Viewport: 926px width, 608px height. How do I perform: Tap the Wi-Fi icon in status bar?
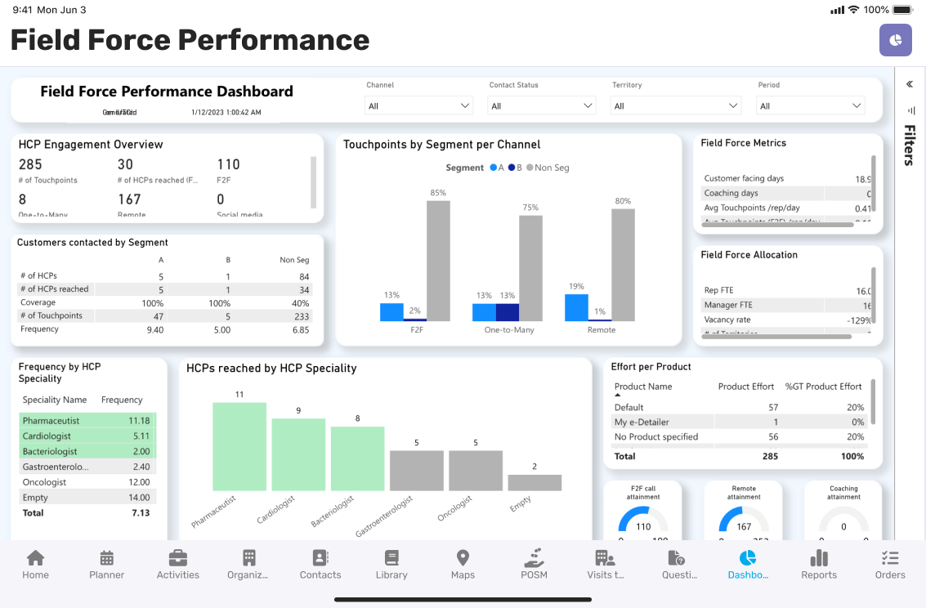coord(853,10)
